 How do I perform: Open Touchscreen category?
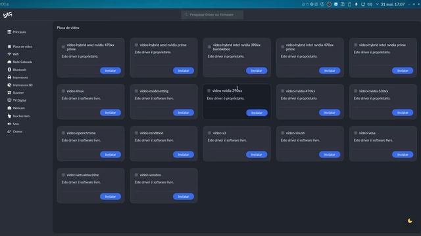pos(18,116)
